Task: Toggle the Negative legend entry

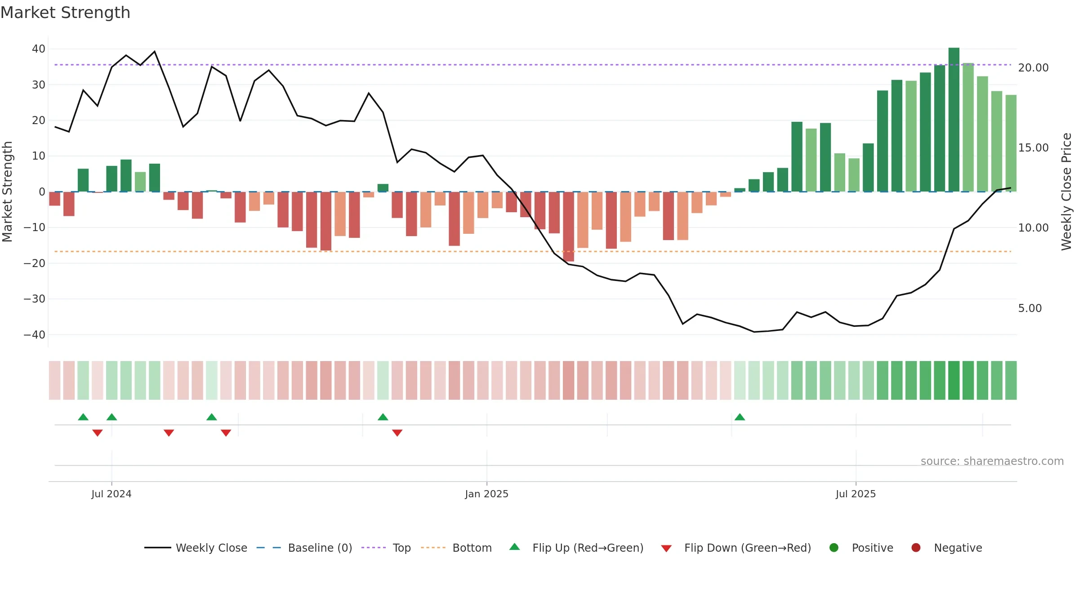Action: 946,548
